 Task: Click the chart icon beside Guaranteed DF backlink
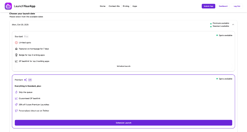click(x=16, y=98)
